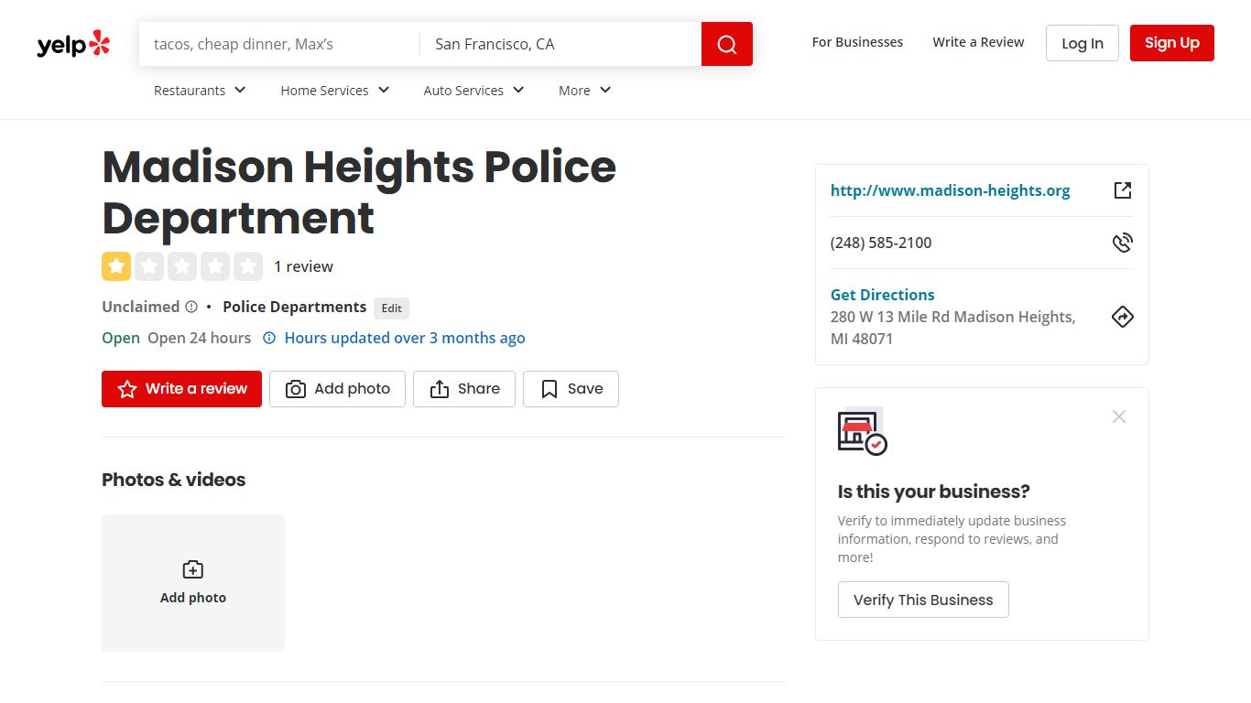1251x703 pixels.
Task: Expand the Restaurants dropdown menu
Action: pos(200,90)
